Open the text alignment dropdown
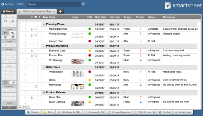 pyautogui.click(x=5, y=74)
